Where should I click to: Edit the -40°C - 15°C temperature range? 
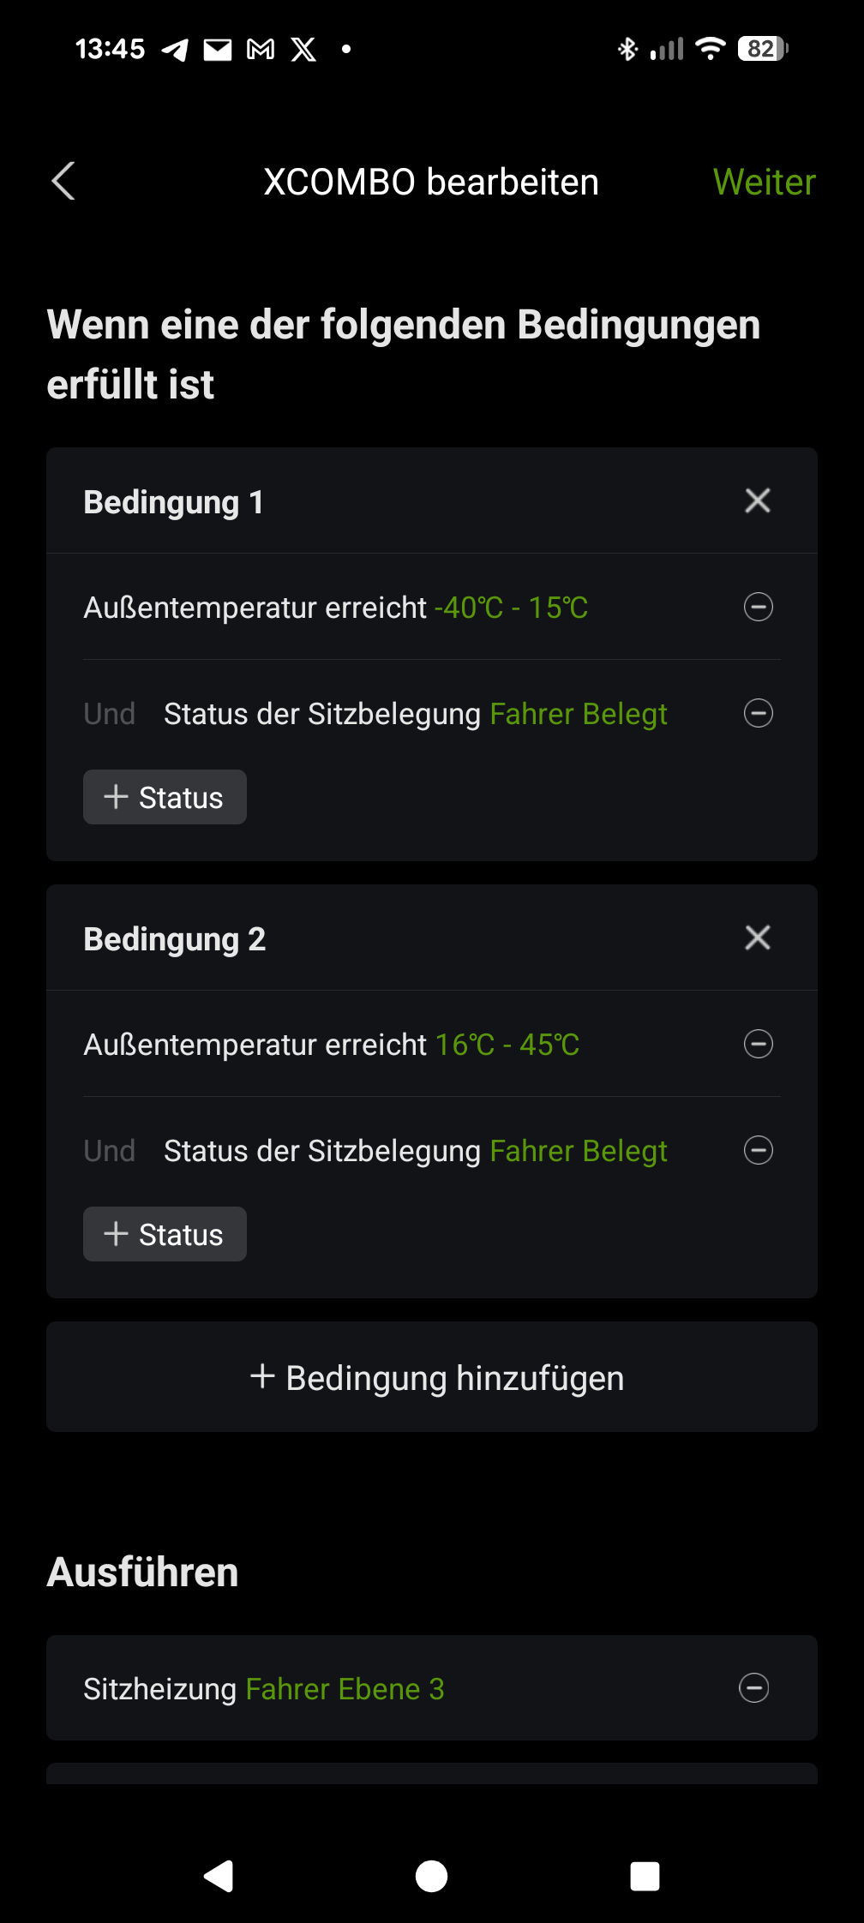pyautogui.click(x=511, y=608)
